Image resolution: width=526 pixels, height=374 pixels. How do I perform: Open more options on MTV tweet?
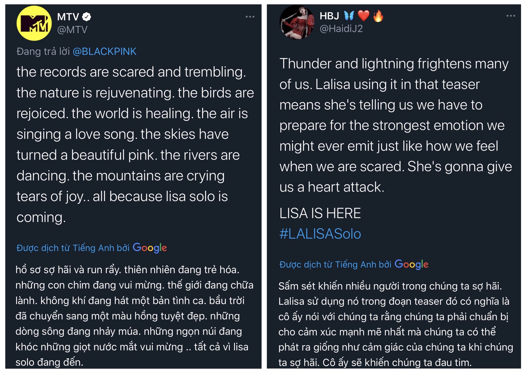click(250, 17)
